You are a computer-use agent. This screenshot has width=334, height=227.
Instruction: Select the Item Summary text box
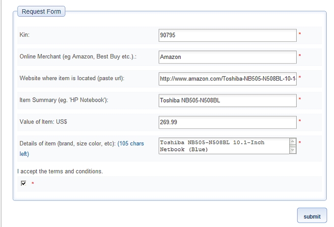227,100
